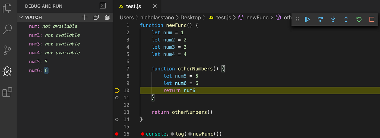Click inline breakpoint before newFunc() on line 16
This screenshot has height=138, width=380.
[190, 134]
